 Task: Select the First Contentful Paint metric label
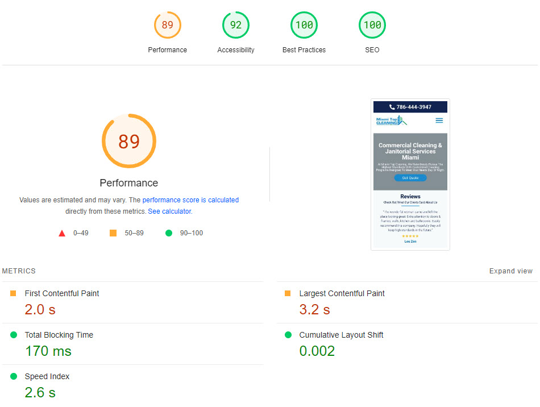62,293
